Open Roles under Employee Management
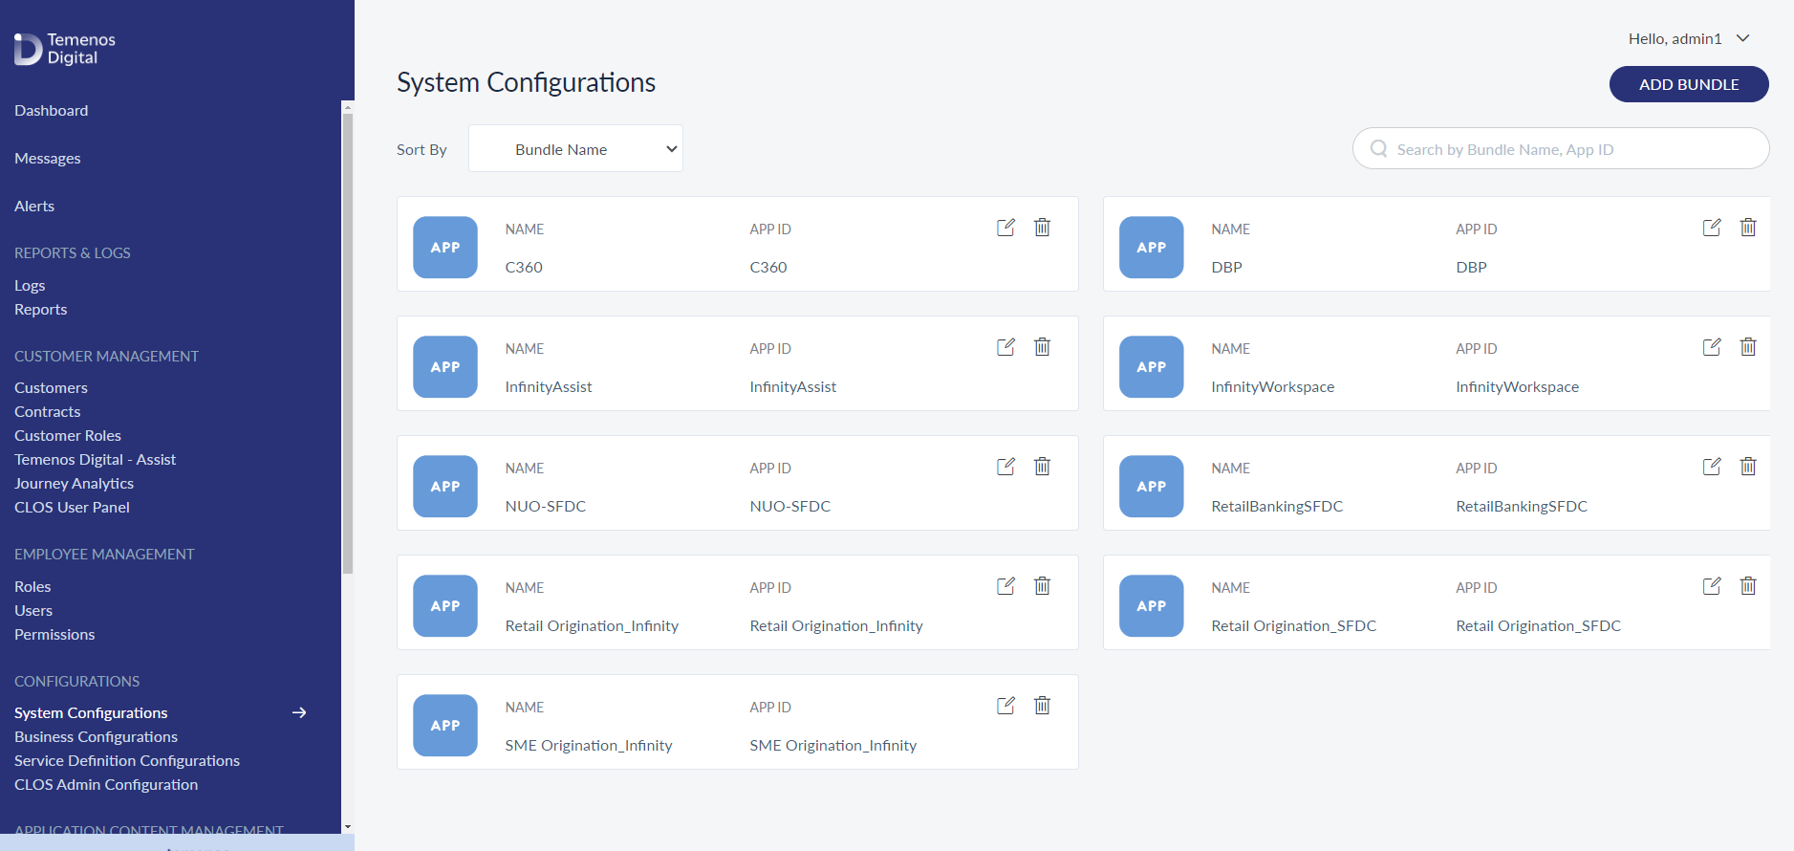 coord(32,587)
